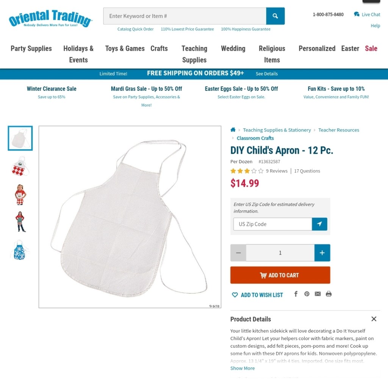Open the Sale menu item
The image size is (388, 381).
pos(371,48)
